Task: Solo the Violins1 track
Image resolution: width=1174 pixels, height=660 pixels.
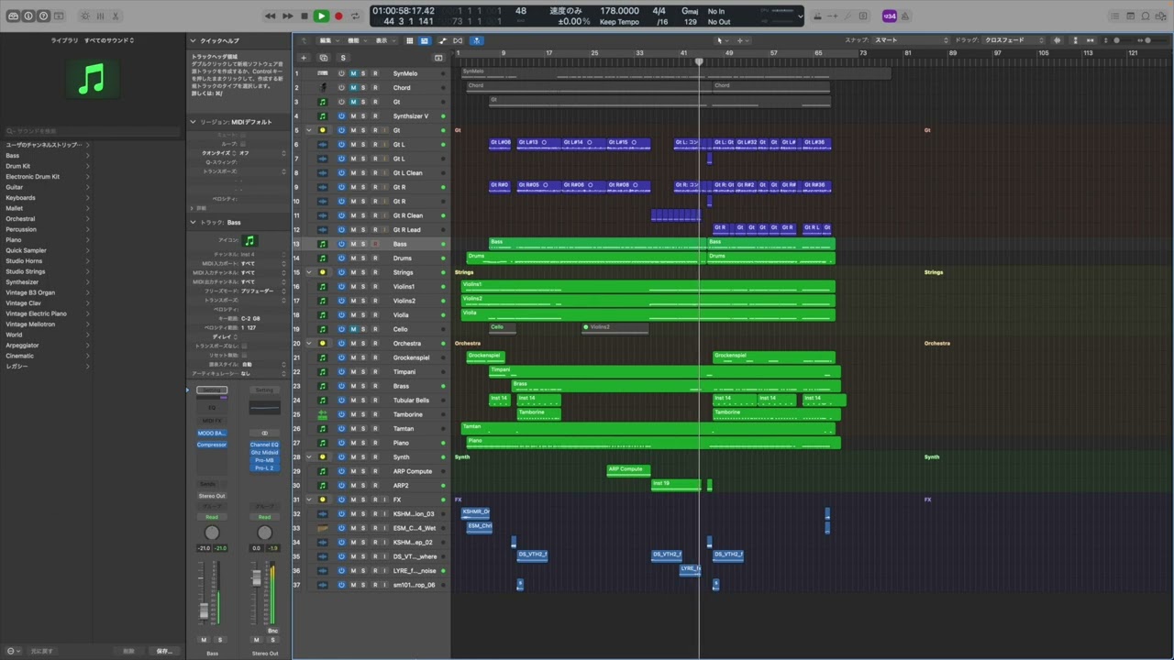Action: [363, 287]
